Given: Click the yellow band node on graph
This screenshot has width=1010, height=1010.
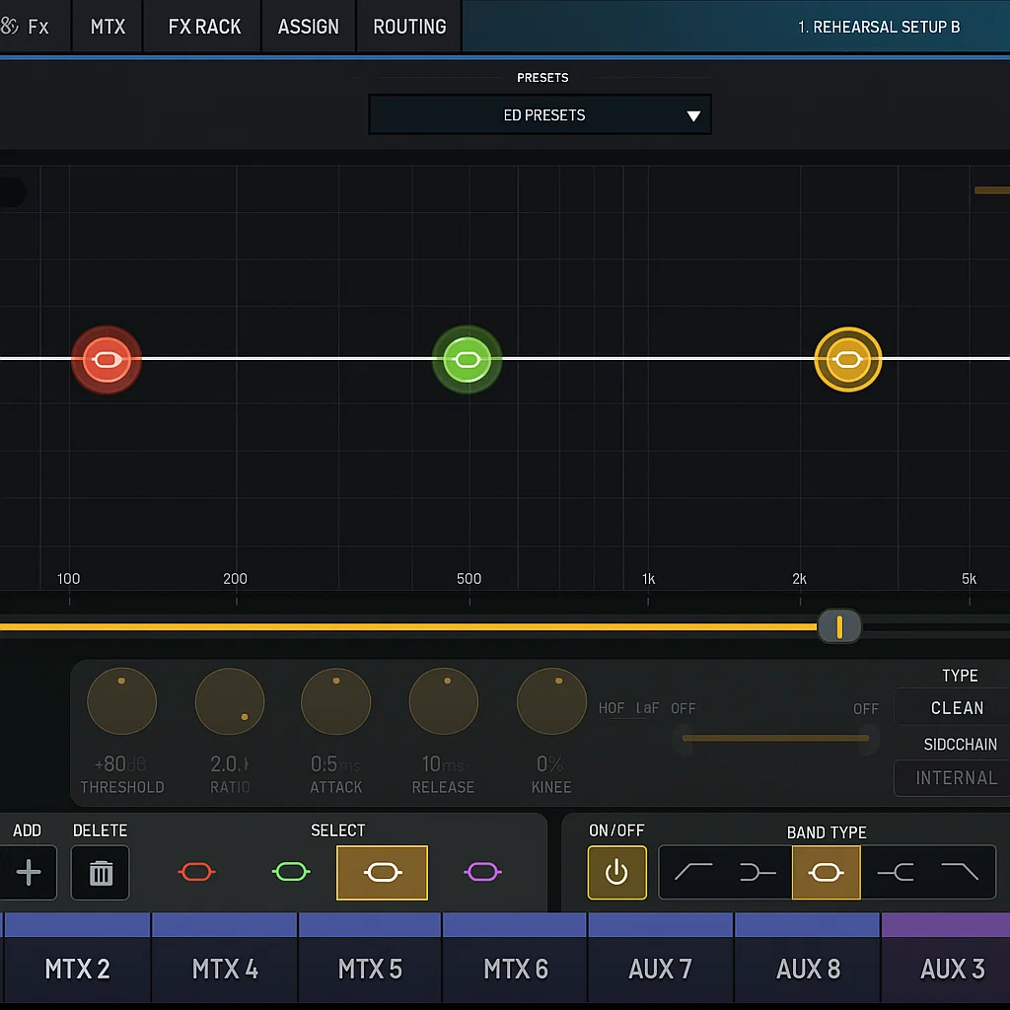Looking at the screenshot, I should (847, 360).
